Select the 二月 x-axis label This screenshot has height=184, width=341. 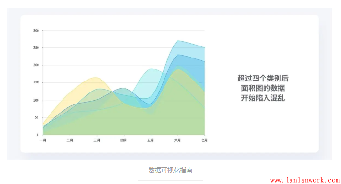[x=70, y=140]
